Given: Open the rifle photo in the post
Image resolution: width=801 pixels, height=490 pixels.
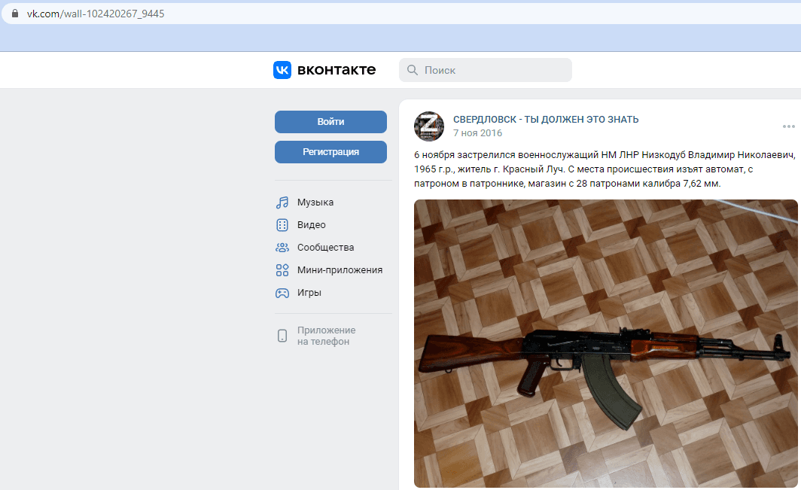Looking at the screenshot, I should pos(606,343).
